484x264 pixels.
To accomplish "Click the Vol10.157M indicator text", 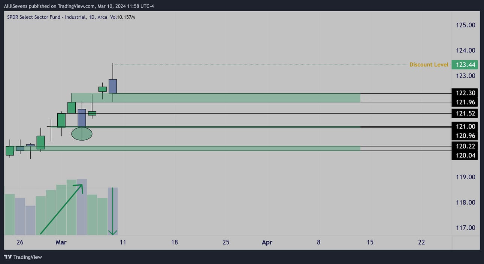I will tap(122, 17).
